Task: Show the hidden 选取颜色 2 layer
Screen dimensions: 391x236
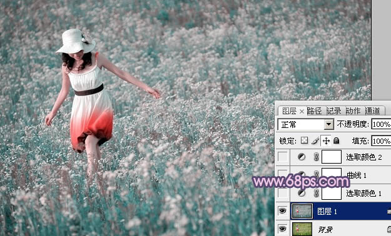Action: coord(283,157)
